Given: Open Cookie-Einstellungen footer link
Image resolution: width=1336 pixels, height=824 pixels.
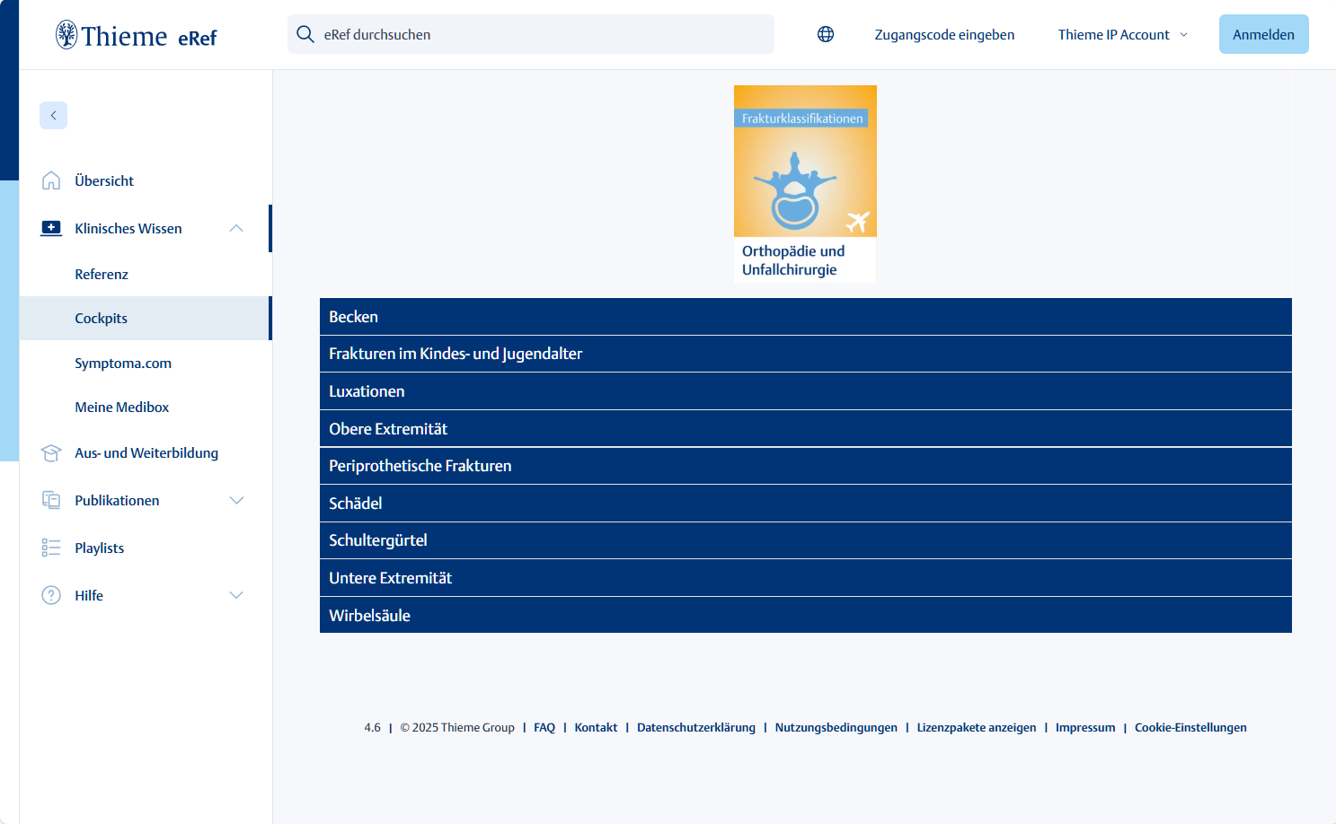Looking at the screenshot, I should click(1190, 727).
